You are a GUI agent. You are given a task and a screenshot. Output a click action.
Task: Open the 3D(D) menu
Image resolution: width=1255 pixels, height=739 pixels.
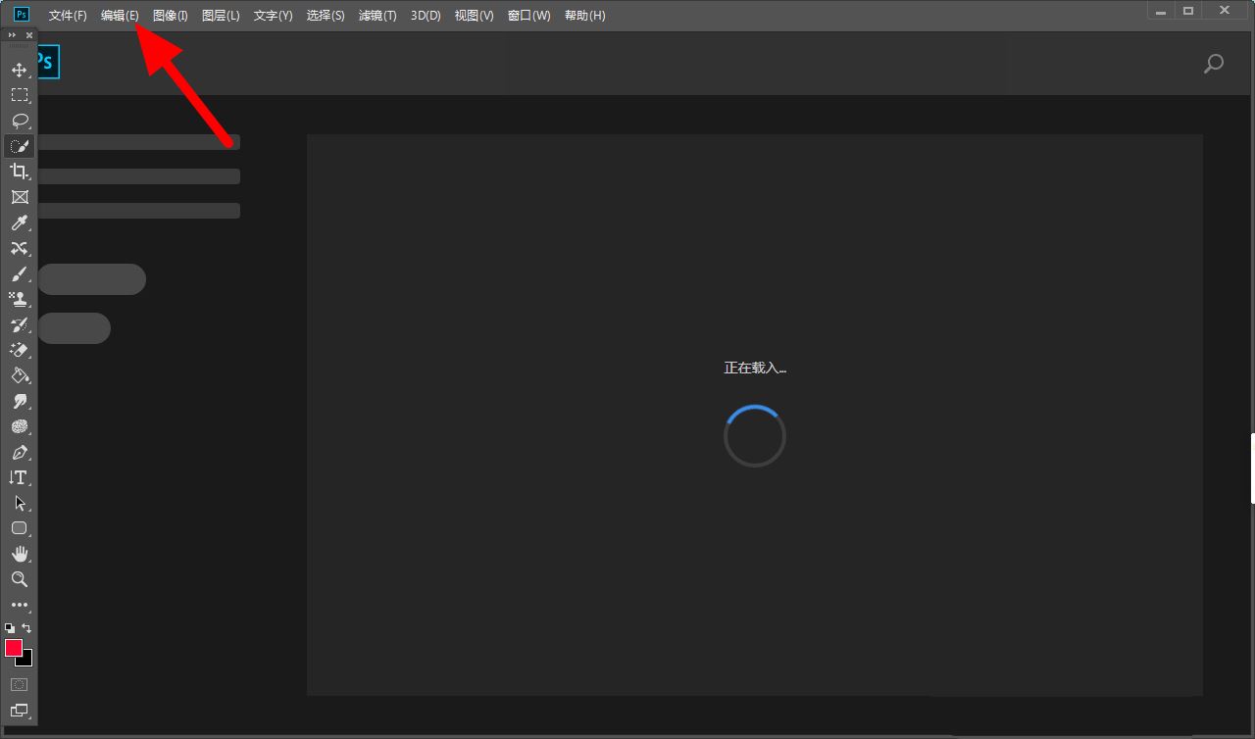click(x=426, y=16)
